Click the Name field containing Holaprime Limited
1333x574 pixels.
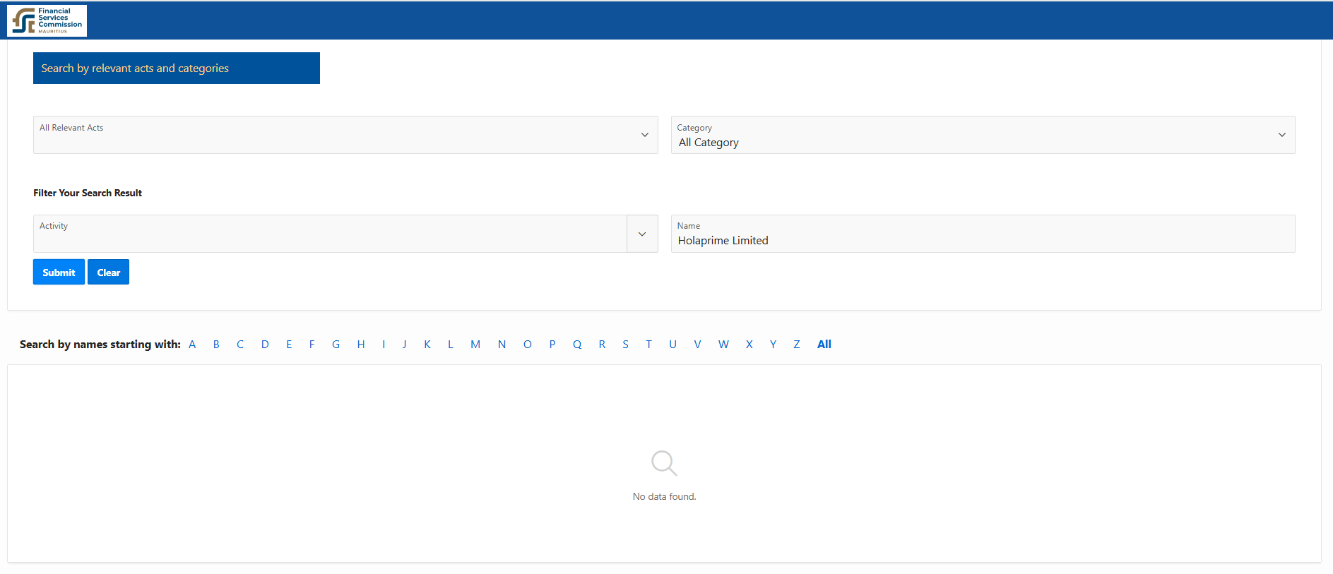(983, 234)
